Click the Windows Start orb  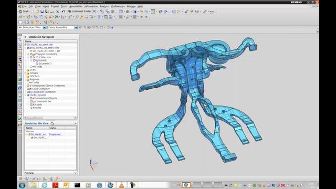22,185
